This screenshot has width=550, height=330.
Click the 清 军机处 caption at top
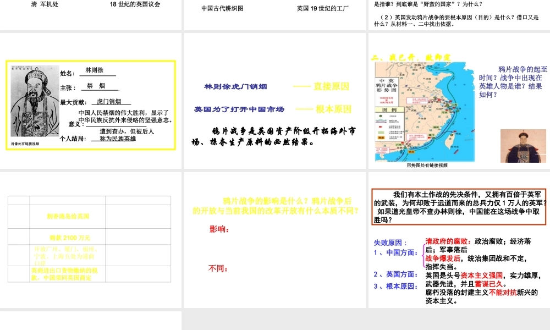(x=46, y=4)
